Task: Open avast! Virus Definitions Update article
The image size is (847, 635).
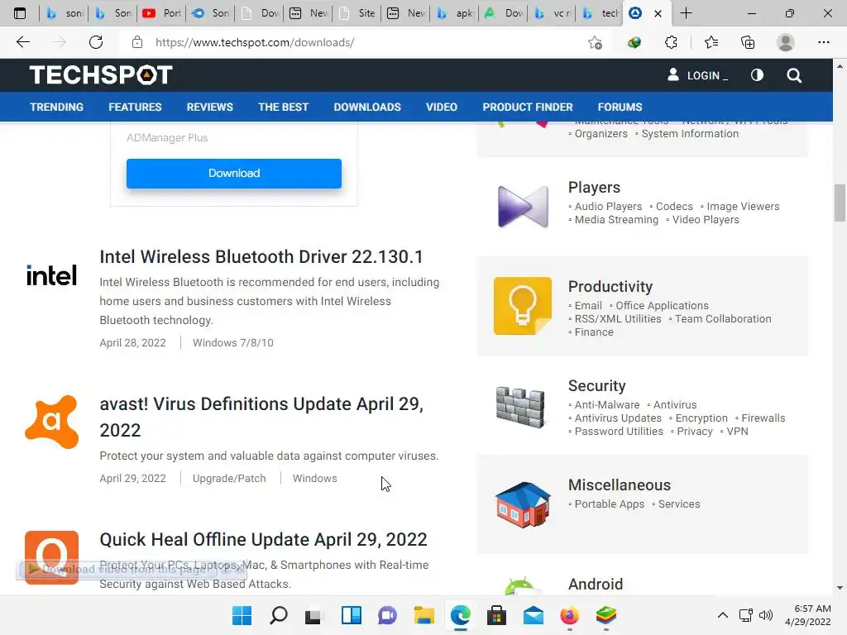Action: tap(261, 417)
